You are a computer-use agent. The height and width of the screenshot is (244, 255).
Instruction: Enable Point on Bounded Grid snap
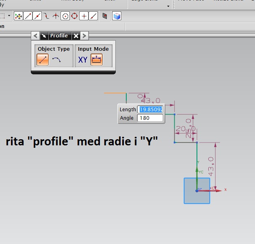105,16
